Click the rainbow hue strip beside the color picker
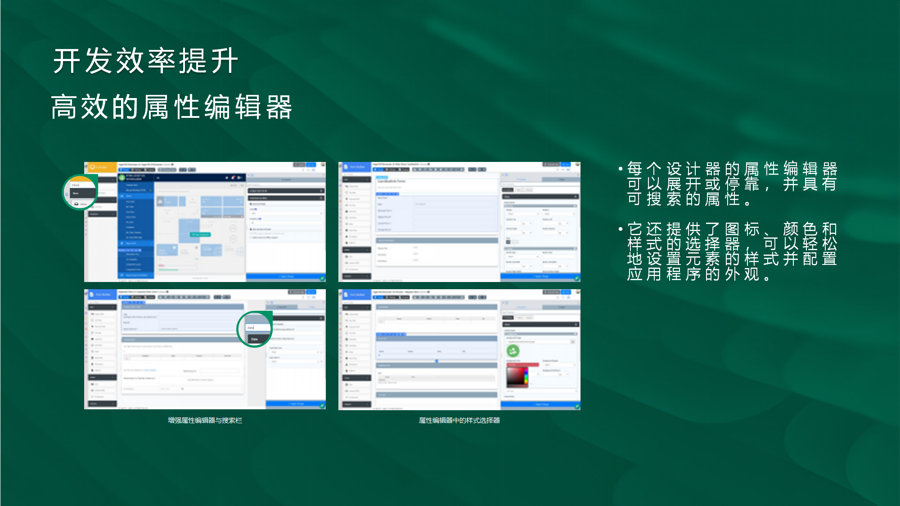 [525, 377]
